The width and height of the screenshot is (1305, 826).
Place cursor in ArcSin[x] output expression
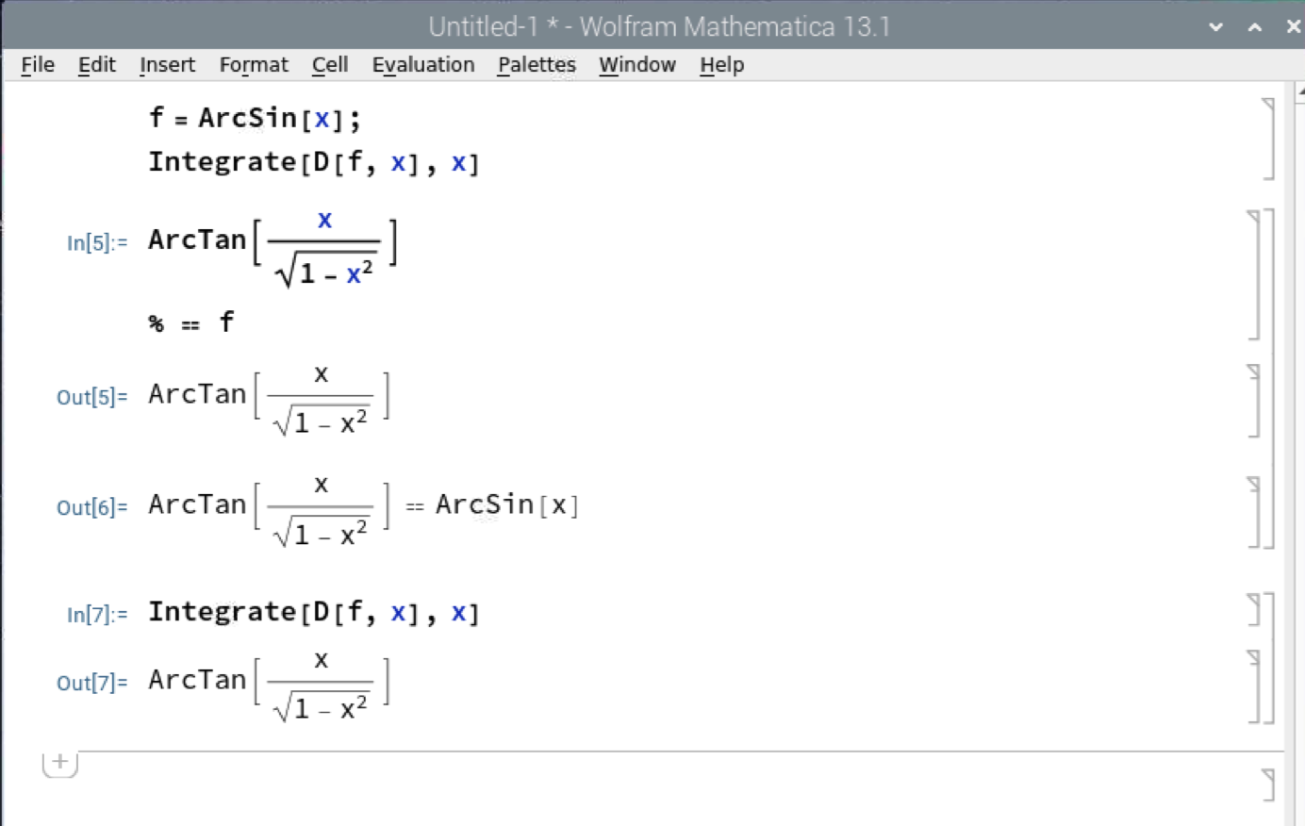tap(506, 505)
